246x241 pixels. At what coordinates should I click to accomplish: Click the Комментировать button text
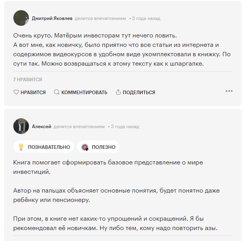click(84, 93)
